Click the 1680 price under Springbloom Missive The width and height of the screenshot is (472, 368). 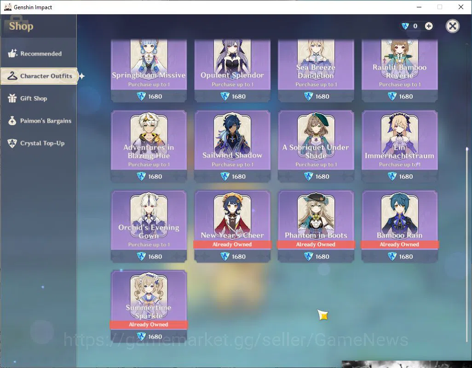[155, 97]
